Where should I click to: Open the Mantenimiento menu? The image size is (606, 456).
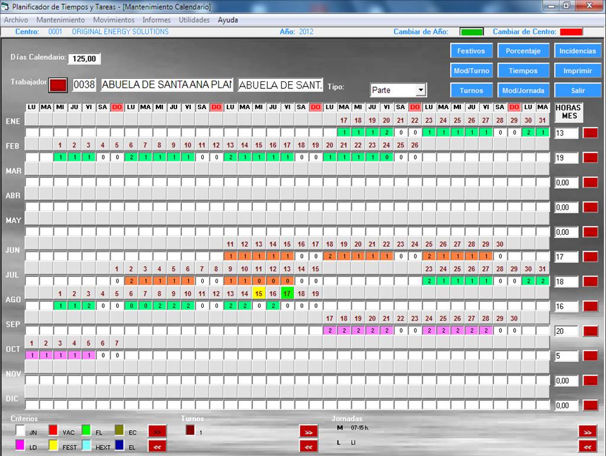click(x=60, y=20)
